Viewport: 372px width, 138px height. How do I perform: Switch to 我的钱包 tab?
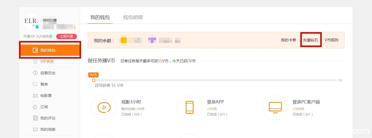[x=100, y=17]
